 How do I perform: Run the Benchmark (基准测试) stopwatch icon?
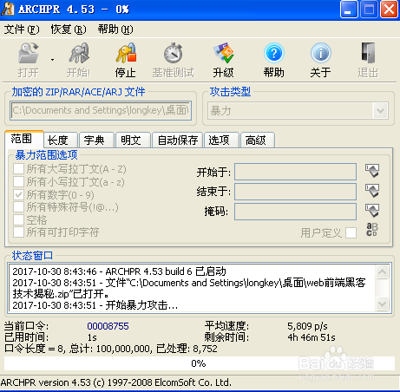[x=173, y=53]
